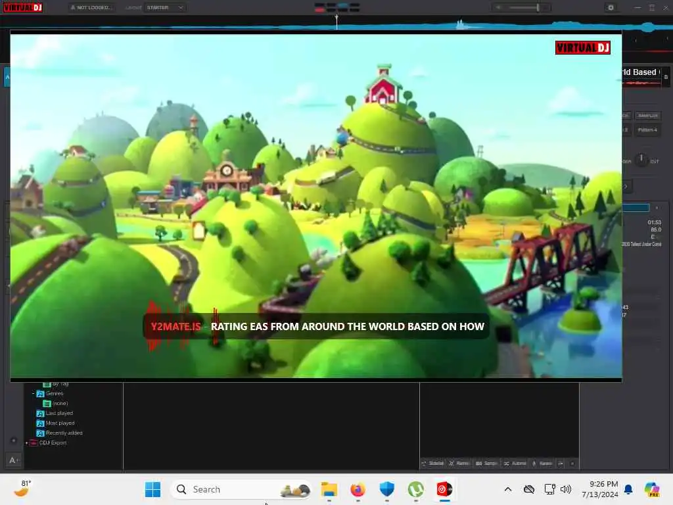
Task: Click the VirtualDJ taskbar icon
Action: coord(444,489)
